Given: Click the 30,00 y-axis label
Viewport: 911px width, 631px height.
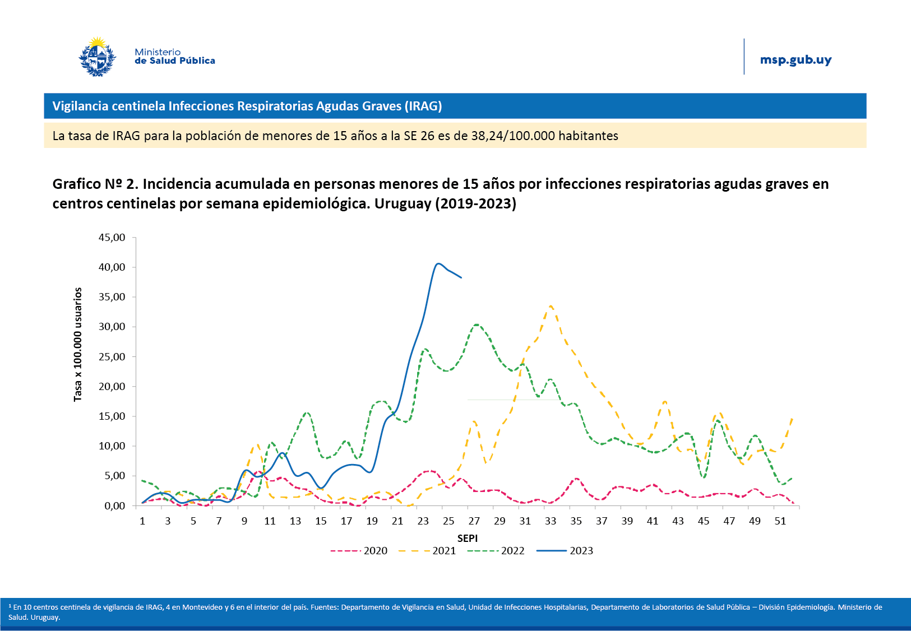Looking at the screenshot, I should pos(112,327).
